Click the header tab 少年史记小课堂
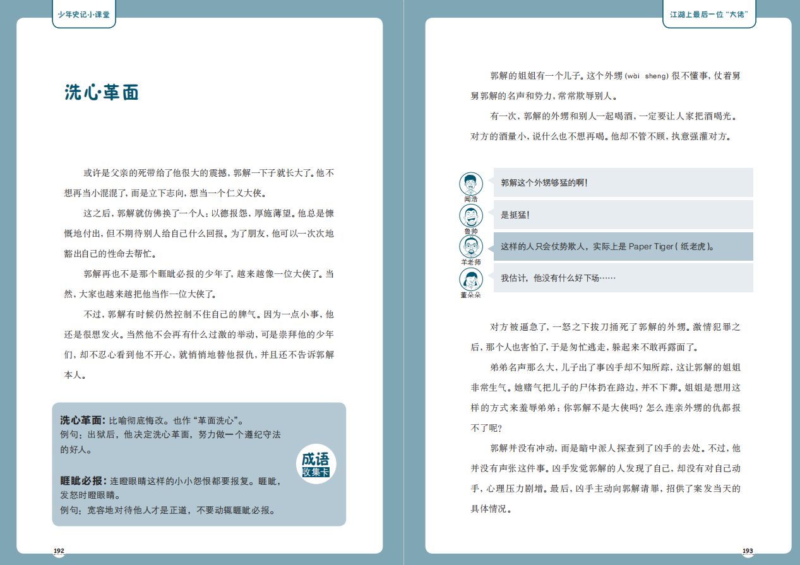This screenshot has width=800, height=565. click(x=84, y=14)
